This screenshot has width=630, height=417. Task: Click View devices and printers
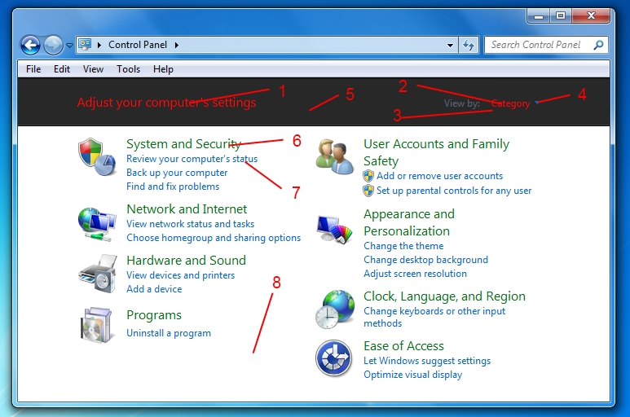[x=180, y=275]
